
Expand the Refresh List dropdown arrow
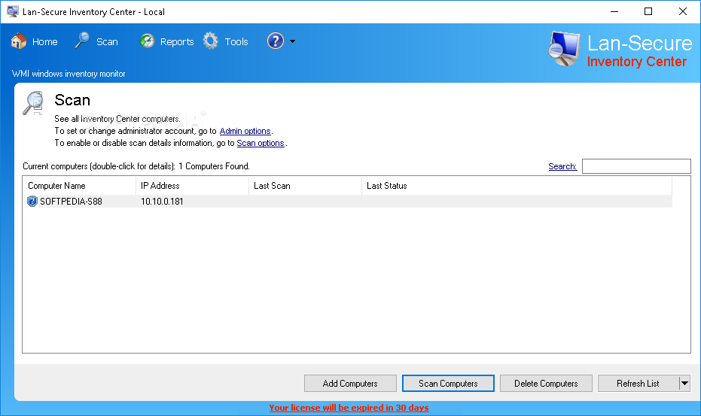[684, 384]
